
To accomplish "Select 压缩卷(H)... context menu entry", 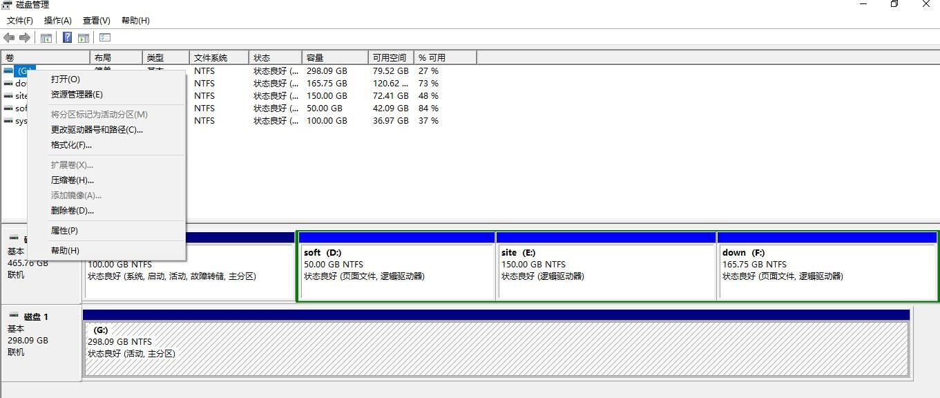I will [x=72, y=180].
